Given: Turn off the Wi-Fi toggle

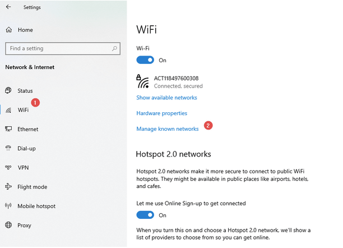Looking at the screenshot, I should pyautogui.click(x=145, y=60).
